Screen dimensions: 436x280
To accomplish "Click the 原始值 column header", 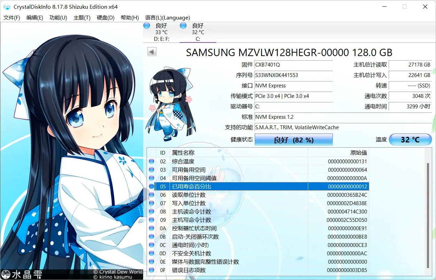I will (338, 153).
